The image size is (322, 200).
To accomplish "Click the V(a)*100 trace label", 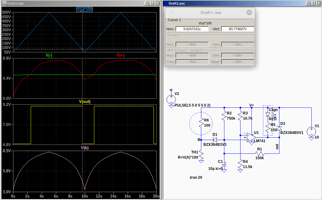I will tap(85, 9).
